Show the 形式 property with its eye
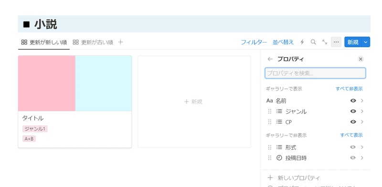The width and height of the screenshot is (382, 187). 353,147
